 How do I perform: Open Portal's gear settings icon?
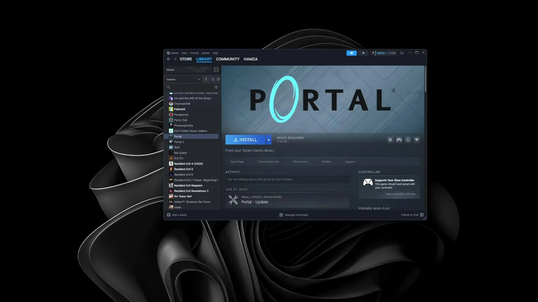tap(390, 140)
